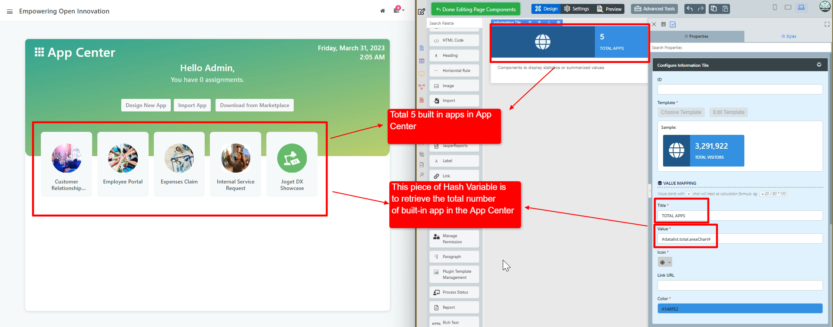Launch the Employee Portal app
Screen dimensions: 833x327
tap(123, 164)
